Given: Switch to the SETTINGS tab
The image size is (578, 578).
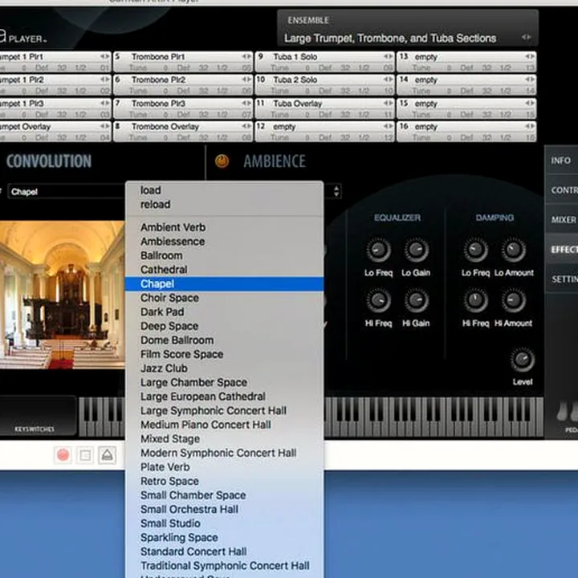Looking at the screenshot, I should (x=561, y=279).
